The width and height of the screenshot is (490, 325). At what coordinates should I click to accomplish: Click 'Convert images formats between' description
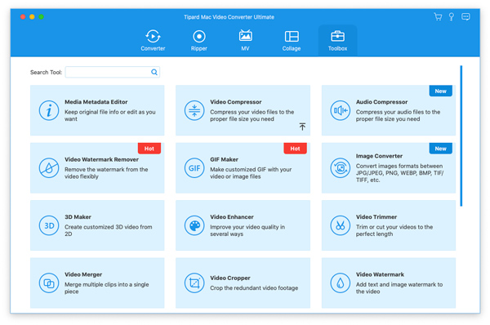pyautogui.click(x=399, y=173)
